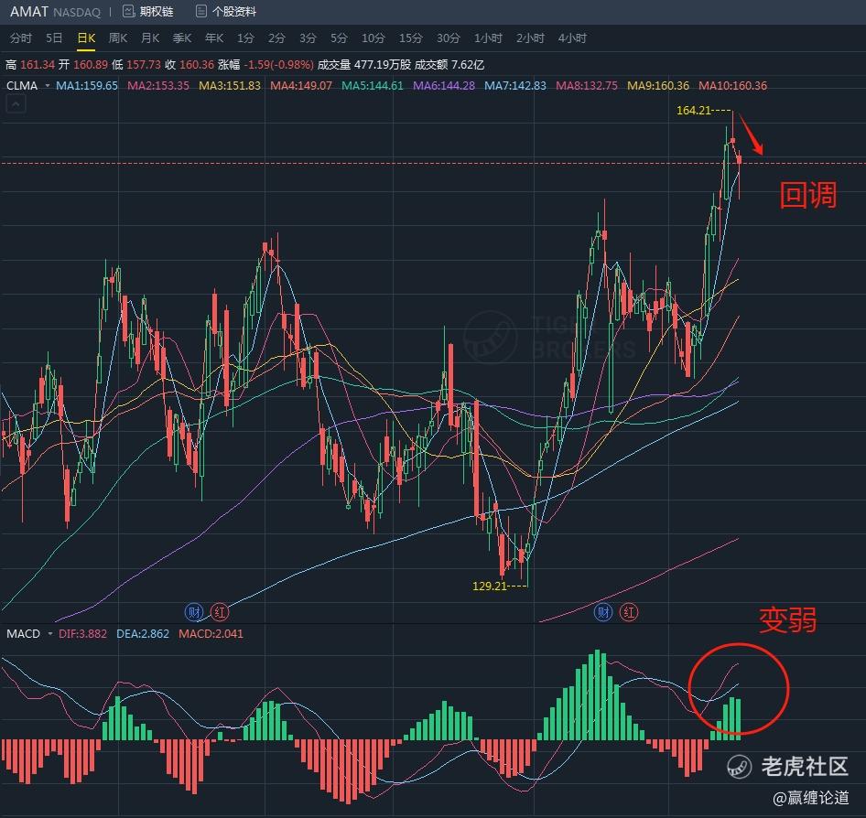866x818 pixels.
Task: Click the NASDAQ exchange label
Action: click(77, 12)
